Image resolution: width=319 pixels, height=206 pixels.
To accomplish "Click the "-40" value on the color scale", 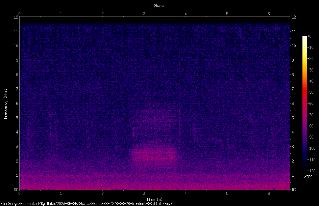I will (x=310, y=81).
